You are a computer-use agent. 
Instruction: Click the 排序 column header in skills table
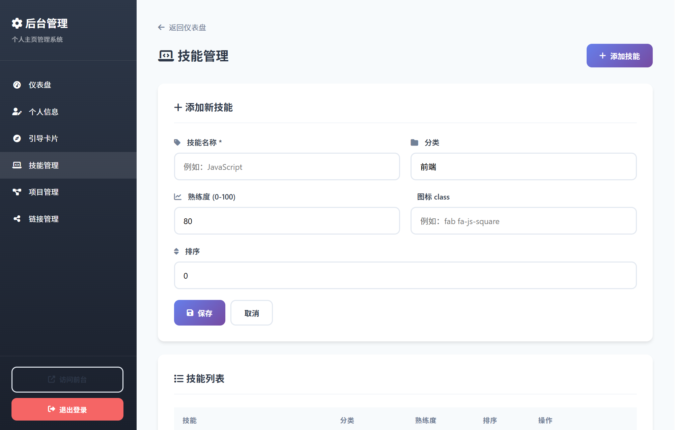click(x=490, y=420)
